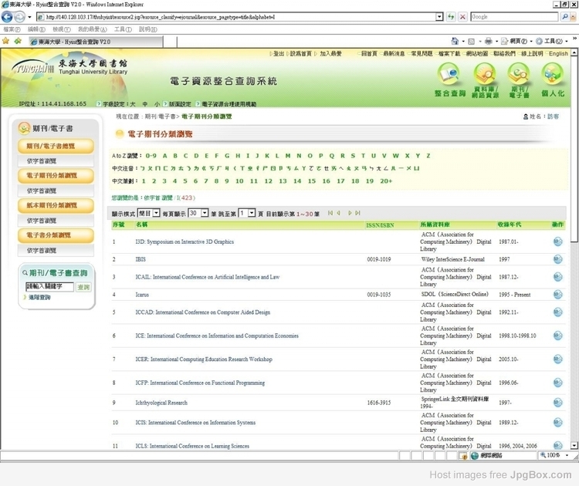Open the 個人化 personalization icon
Viewport: 579px width, 486px height.
552,79
